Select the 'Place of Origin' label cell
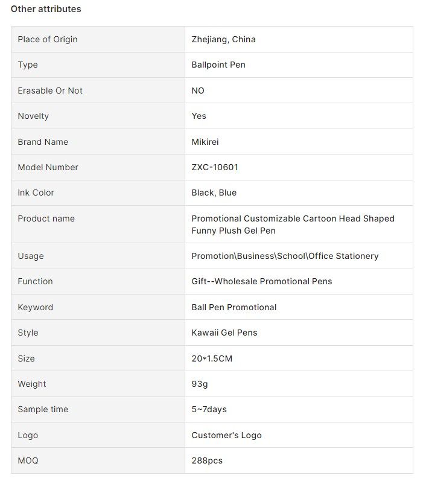 (98, 39)
